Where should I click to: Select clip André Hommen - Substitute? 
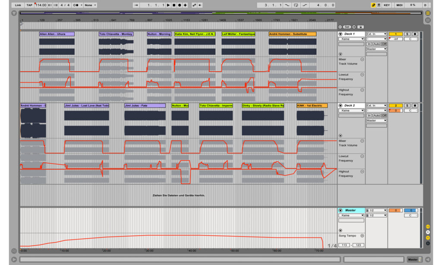click(x=292, y=34)
